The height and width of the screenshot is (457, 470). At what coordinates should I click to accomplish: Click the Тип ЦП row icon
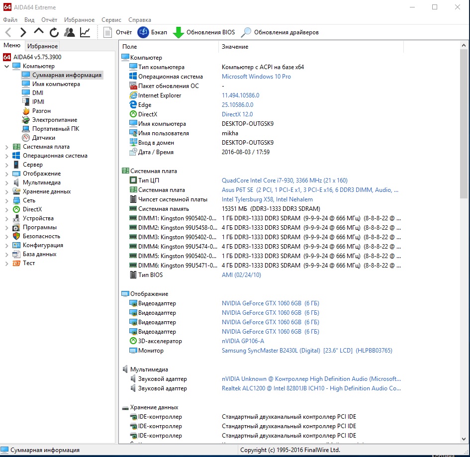tap(133, 181)
